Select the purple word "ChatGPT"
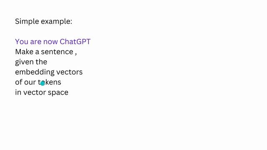The image size is (267, 150). pyautogui.click(x=75, y=42)
